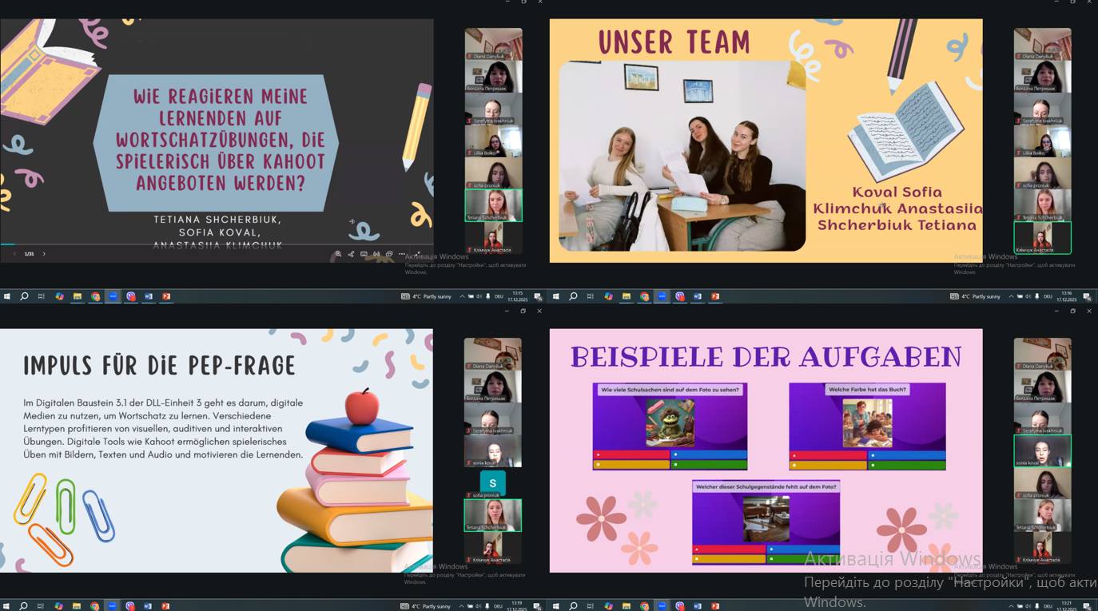Screen dimensions: 1098x611
Task: Click the taskbar search magnifier below the Kahoot title slide
Action: pos(24,296)
